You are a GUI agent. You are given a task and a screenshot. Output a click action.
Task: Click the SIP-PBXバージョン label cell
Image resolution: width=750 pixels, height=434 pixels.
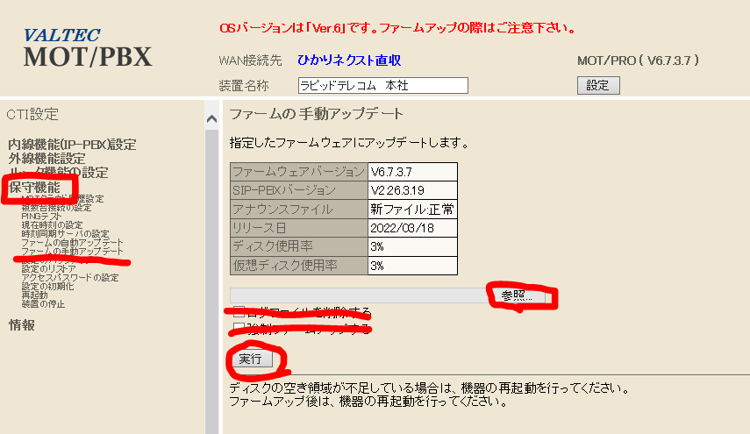(299, 190)
